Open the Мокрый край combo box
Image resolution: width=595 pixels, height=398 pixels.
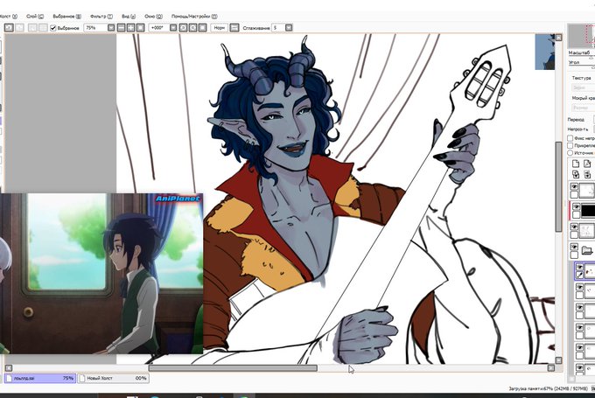[x=583, y=108]
